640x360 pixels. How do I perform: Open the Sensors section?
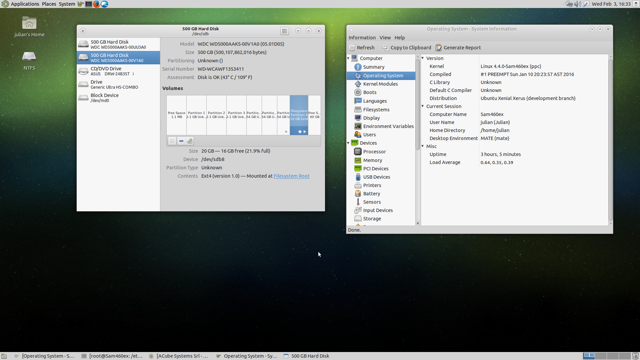click(x=372, y=202)
